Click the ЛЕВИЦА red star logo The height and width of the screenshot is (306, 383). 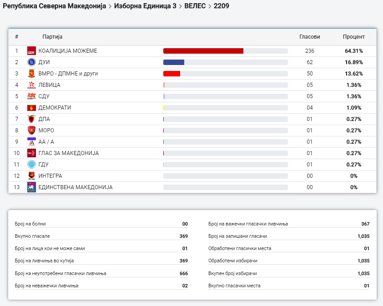point(31,85)
